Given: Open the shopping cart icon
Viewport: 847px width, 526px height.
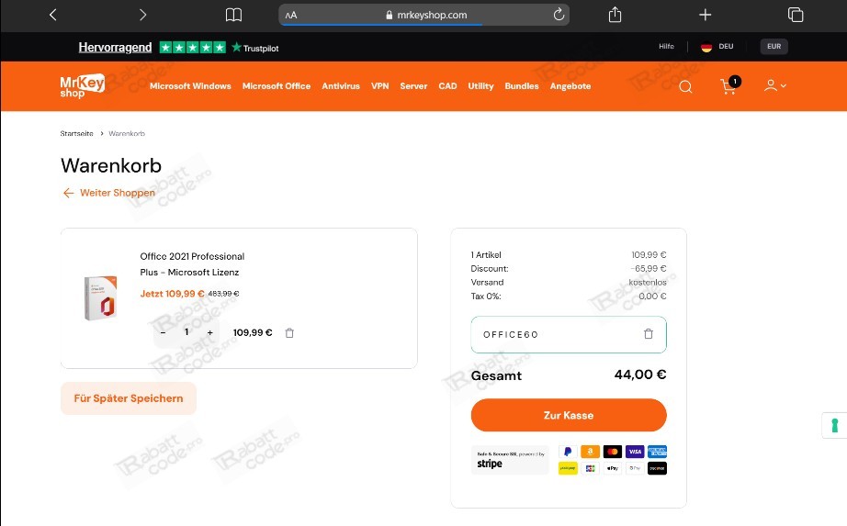Looking at the screenshot, I should pos(729,86).
